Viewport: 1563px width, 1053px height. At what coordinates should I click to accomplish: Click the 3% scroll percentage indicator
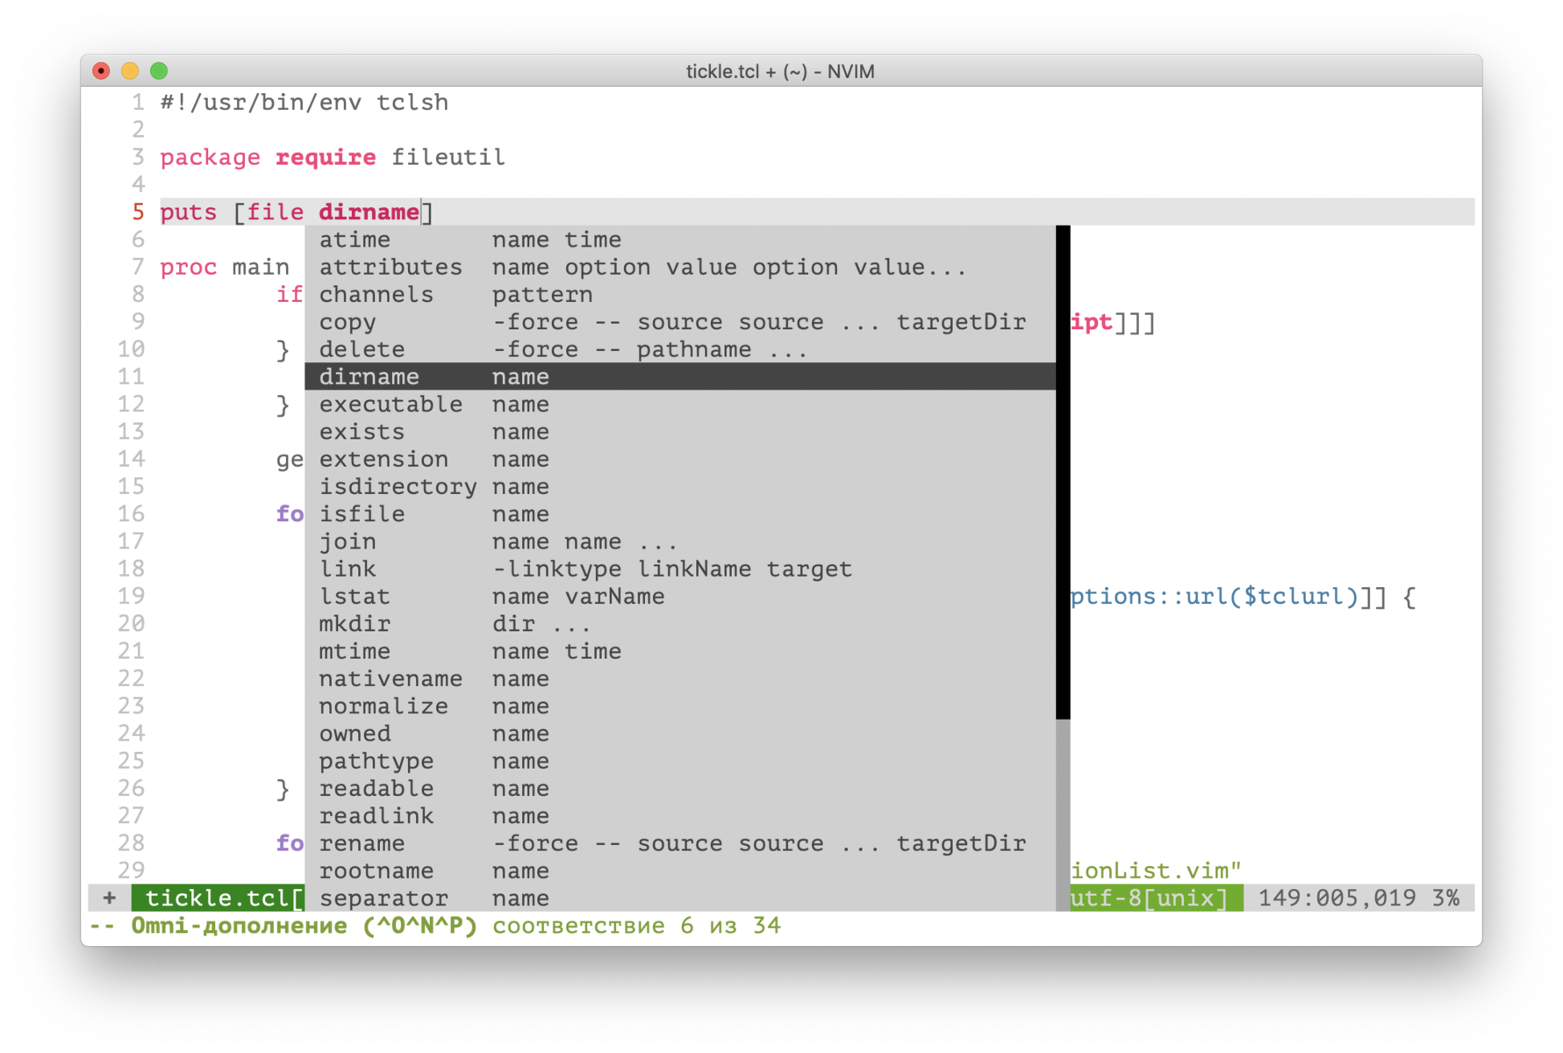1445,898
